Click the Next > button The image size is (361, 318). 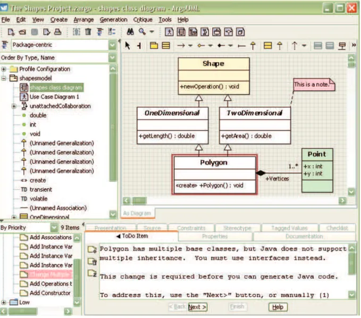click(198, 307)
